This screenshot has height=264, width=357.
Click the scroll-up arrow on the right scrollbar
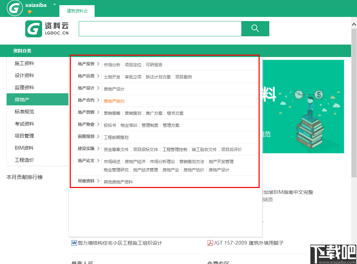[354, 23]
